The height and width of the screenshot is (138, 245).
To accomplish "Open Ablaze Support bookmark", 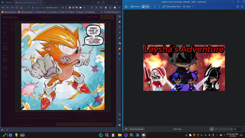I will pos(9,12).
